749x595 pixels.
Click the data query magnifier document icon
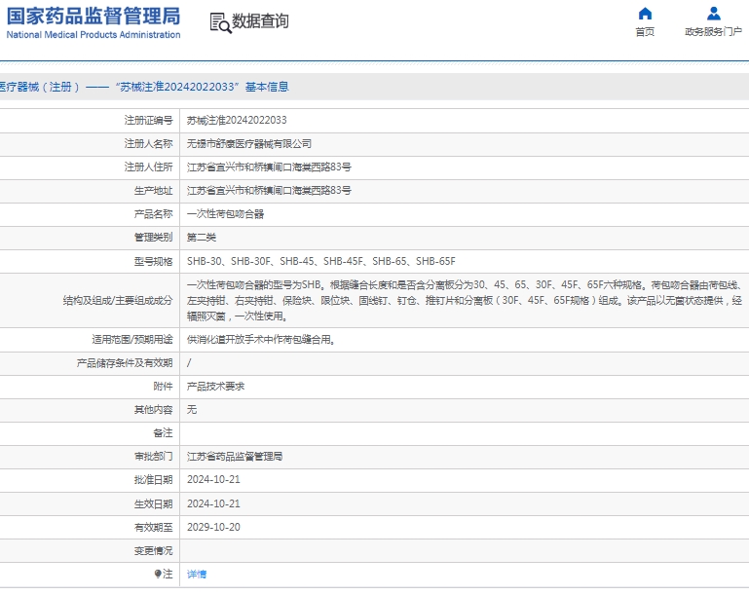220,22
